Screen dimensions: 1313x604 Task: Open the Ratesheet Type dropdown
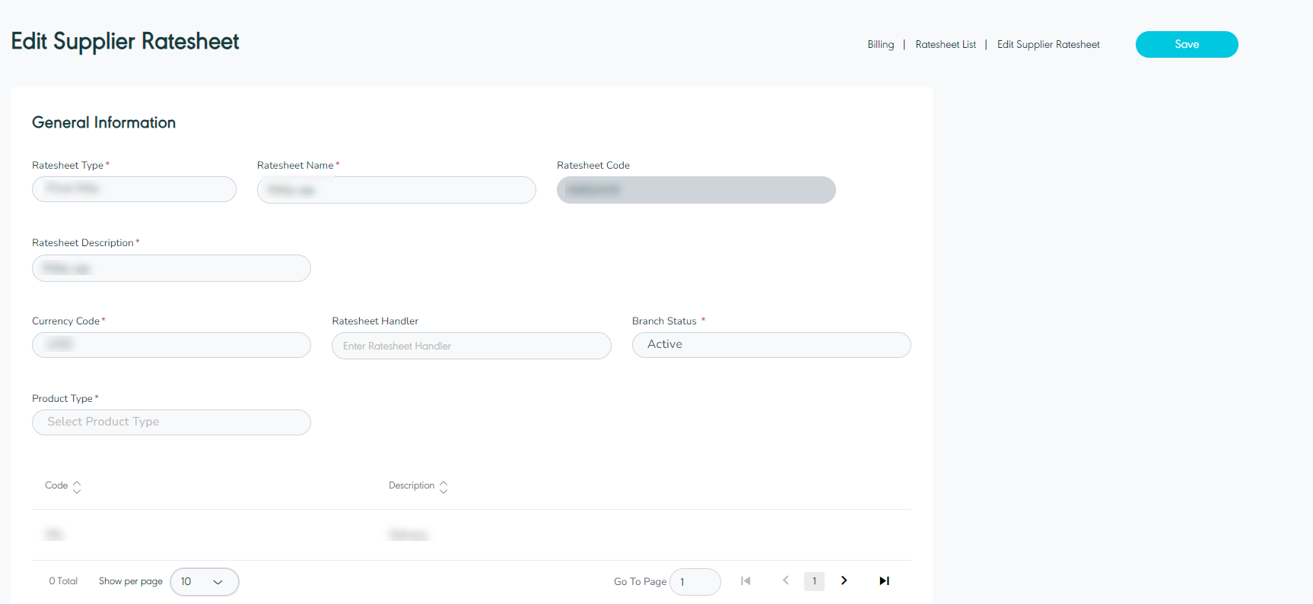tap(134, 189)
